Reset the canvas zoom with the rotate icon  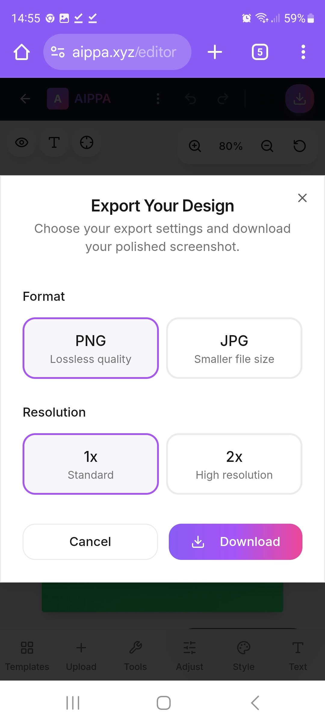[299, 146]
